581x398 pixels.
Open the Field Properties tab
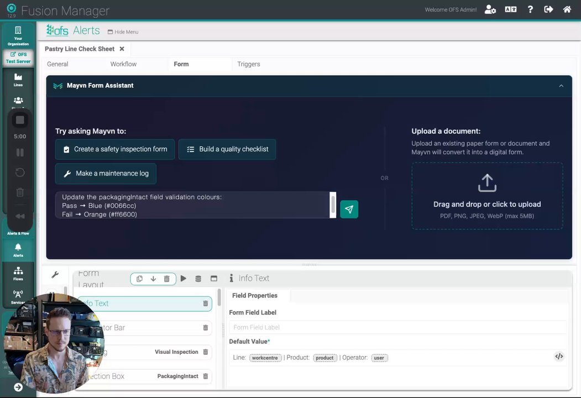coord(255,295)
